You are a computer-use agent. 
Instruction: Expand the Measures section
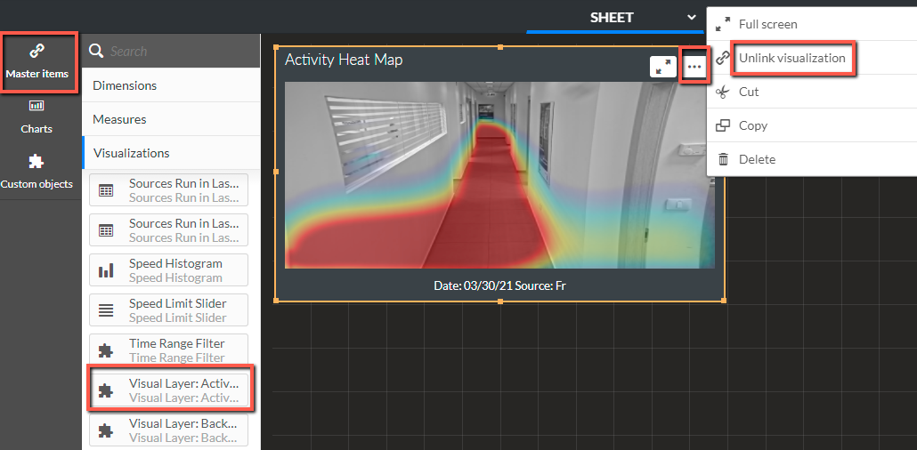[x=171, y=119]
